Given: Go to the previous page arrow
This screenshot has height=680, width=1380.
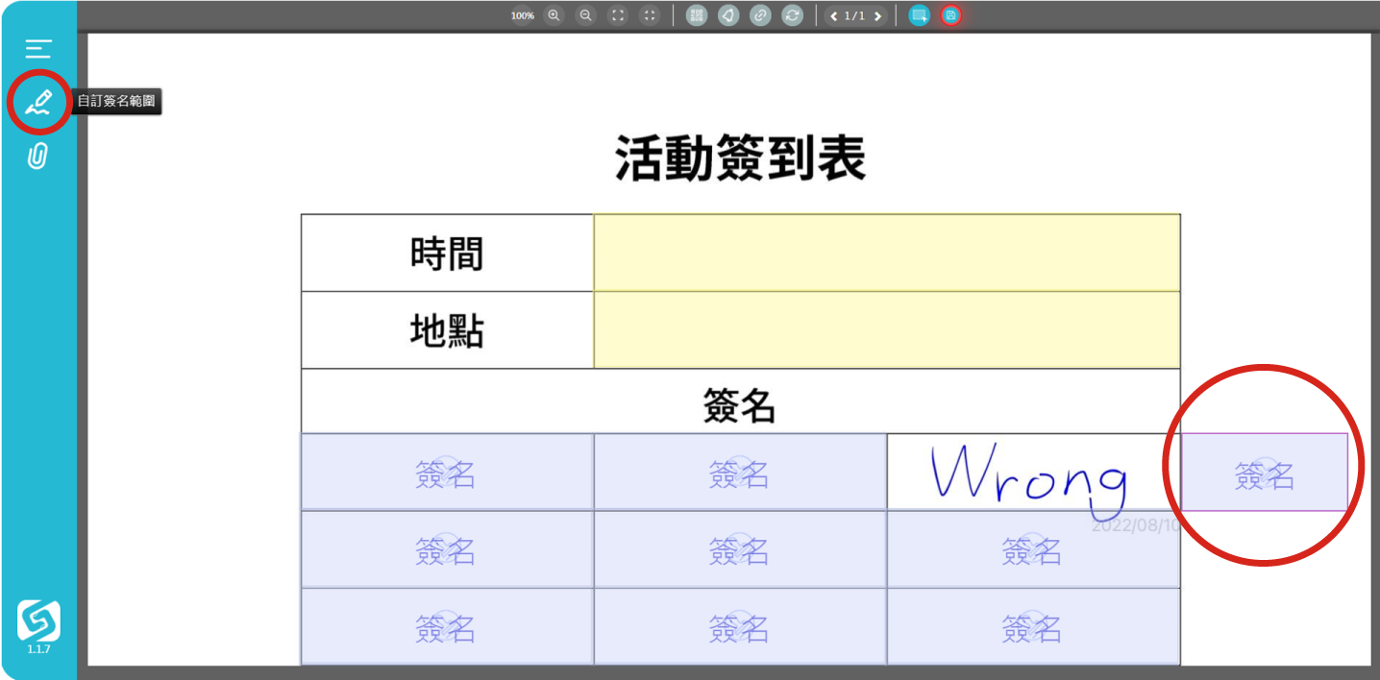Looking at the screenshot, I should click(x=833, y=16).
